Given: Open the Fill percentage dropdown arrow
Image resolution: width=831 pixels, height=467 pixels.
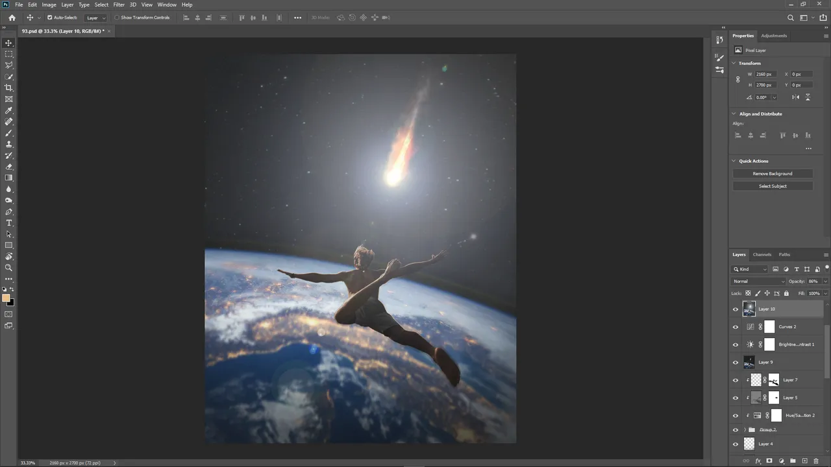Looking at the screenshot, I should 825,293.
